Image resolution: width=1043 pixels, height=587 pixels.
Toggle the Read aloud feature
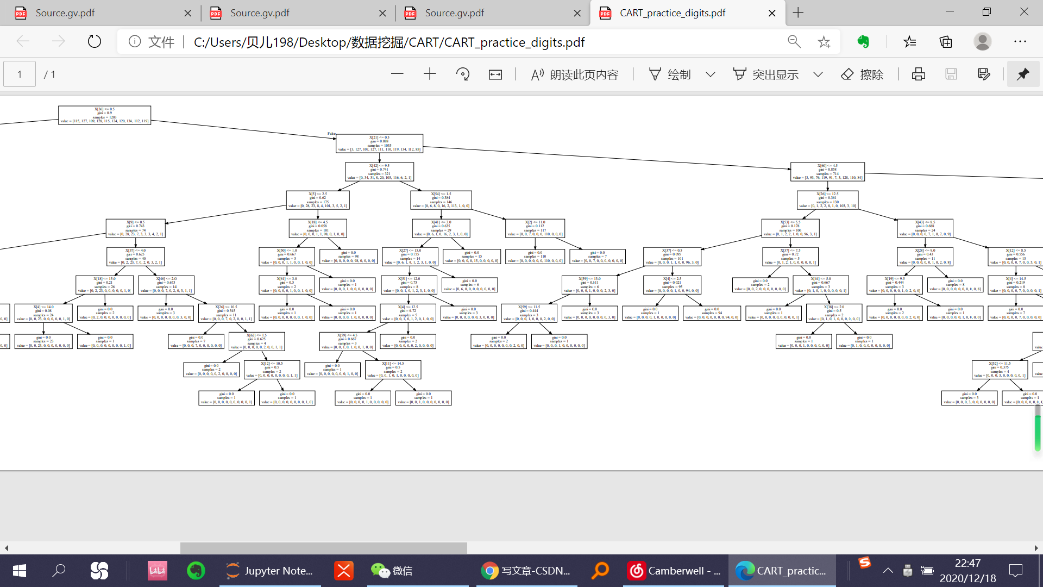(x=575, y=74)
